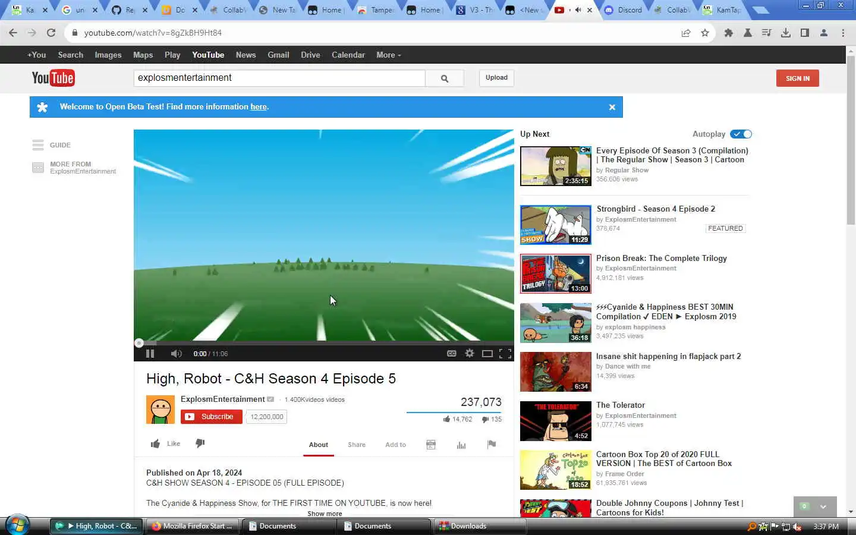The height and width of the screenshot is (535, 856).
Task: Report the video using the flag icon
Action: pyautogui.click(x=492, y=445)
